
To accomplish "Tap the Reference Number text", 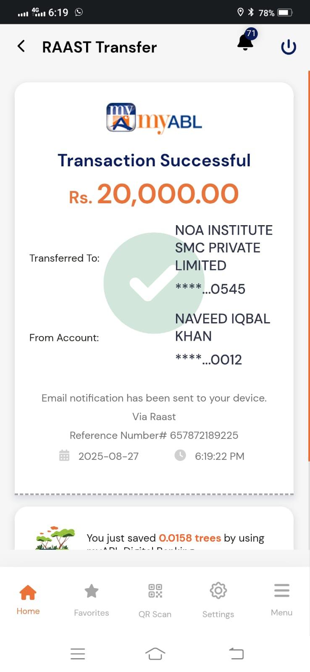I will click(154, 435).
